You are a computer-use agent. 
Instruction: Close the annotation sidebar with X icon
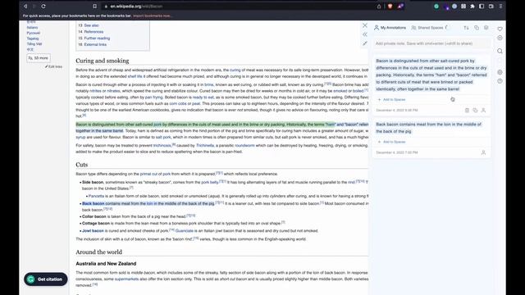[x=365, y=25]
